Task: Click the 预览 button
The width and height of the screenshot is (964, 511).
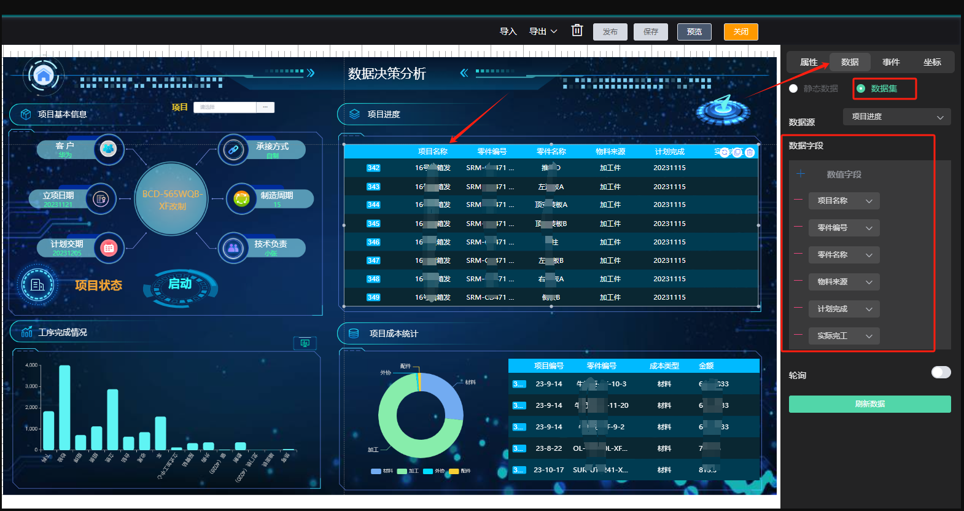Action: pyautogui.click(x=694, y=32)
